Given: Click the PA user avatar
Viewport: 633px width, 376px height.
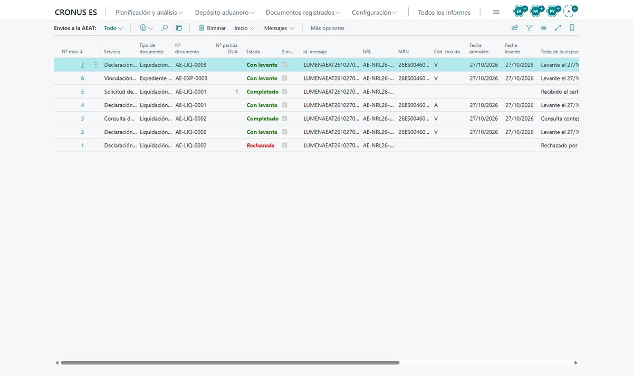Looking at the screenshot, I should click(x=536, y=11).
